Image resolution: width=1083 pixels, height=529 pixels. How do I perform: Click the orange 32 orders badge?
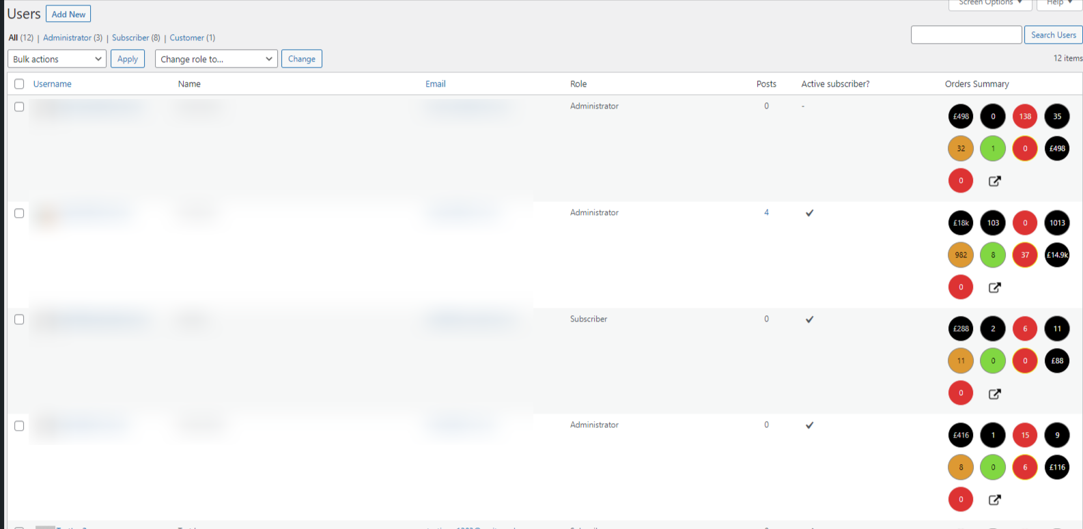coord(961,148)
